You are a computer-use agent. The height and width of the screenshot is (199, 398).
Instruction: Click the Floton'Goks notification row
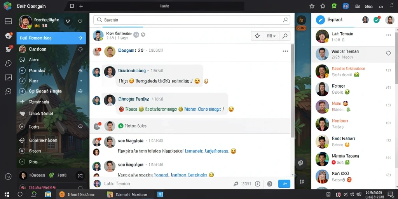[x=190, y=126]
